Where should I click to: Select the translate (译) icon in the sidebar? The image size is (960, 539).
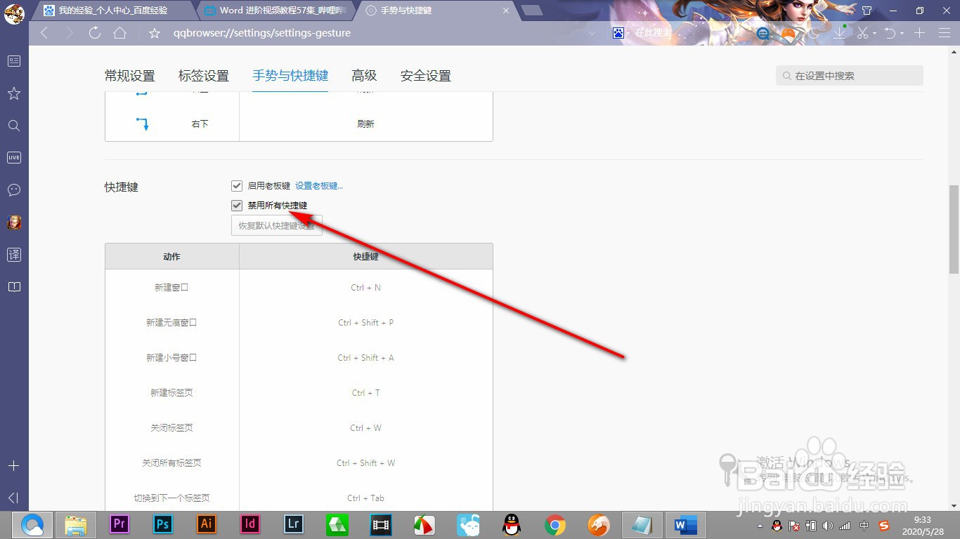(14, 254)
